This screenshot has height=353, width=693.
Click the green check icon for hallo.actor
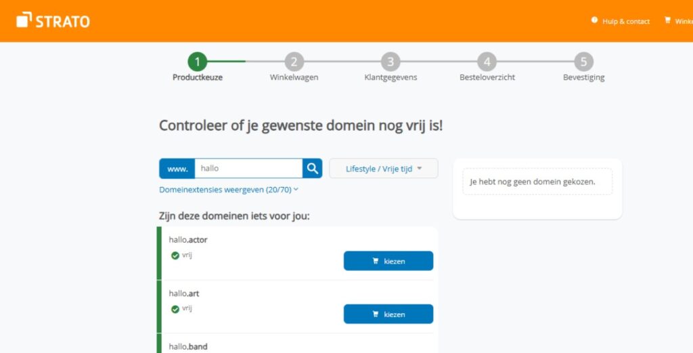point(175,255)
